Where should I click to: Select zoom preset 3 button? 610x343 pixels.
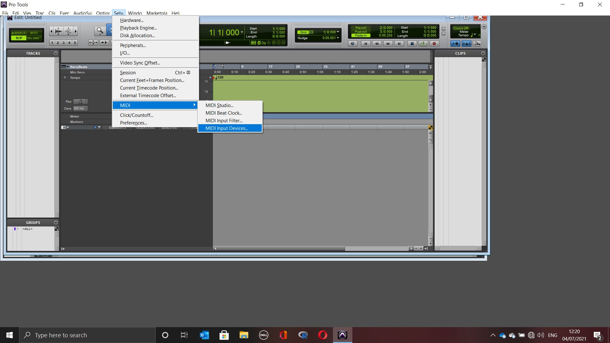point(64,43)
